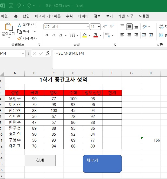167x179 pixels.
Task: Open the 수식 (Formulas) ribbon tab
Action: pos(69,16)
